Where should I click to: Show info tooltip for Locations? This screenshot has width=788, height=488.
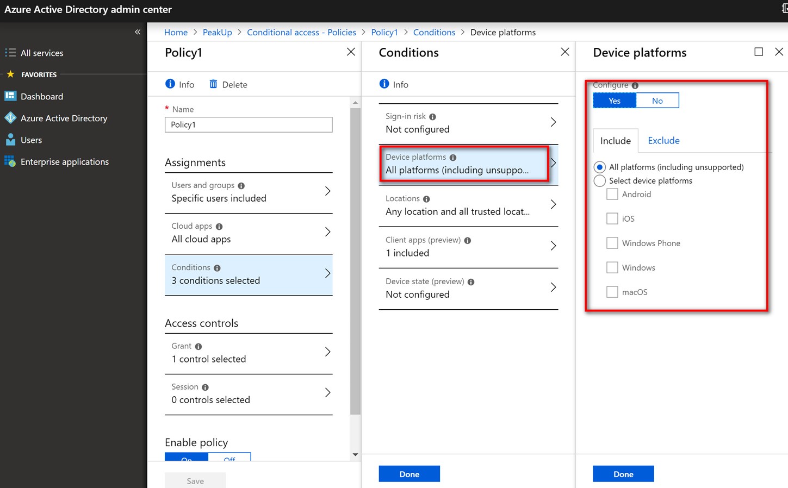[426, 199]
